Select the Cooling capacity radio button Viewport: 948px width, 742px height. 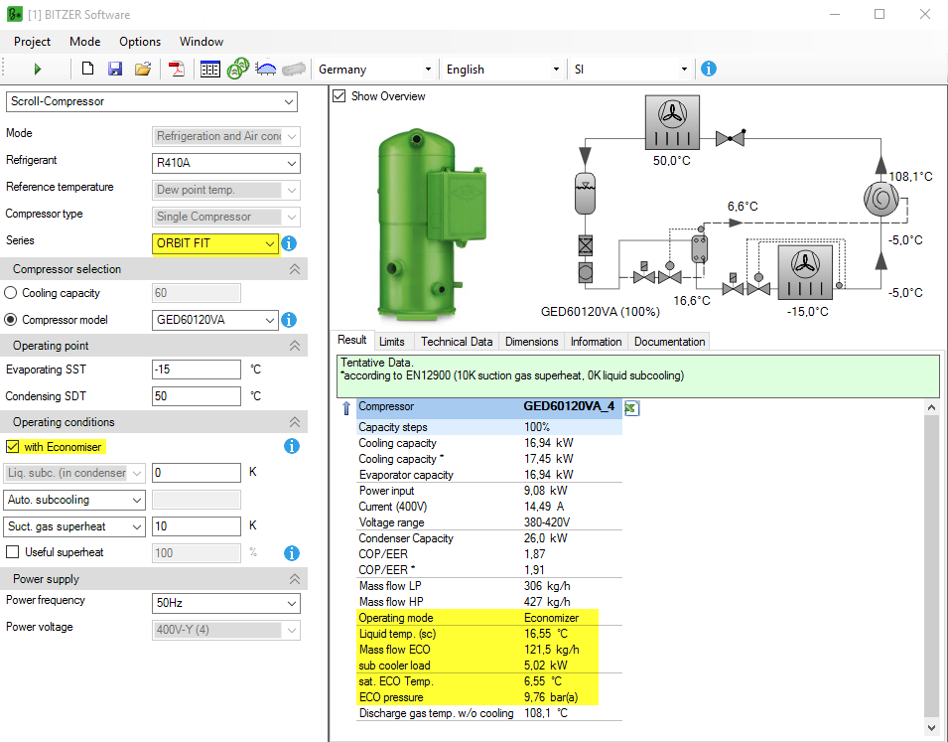click(x=12, y=293)
